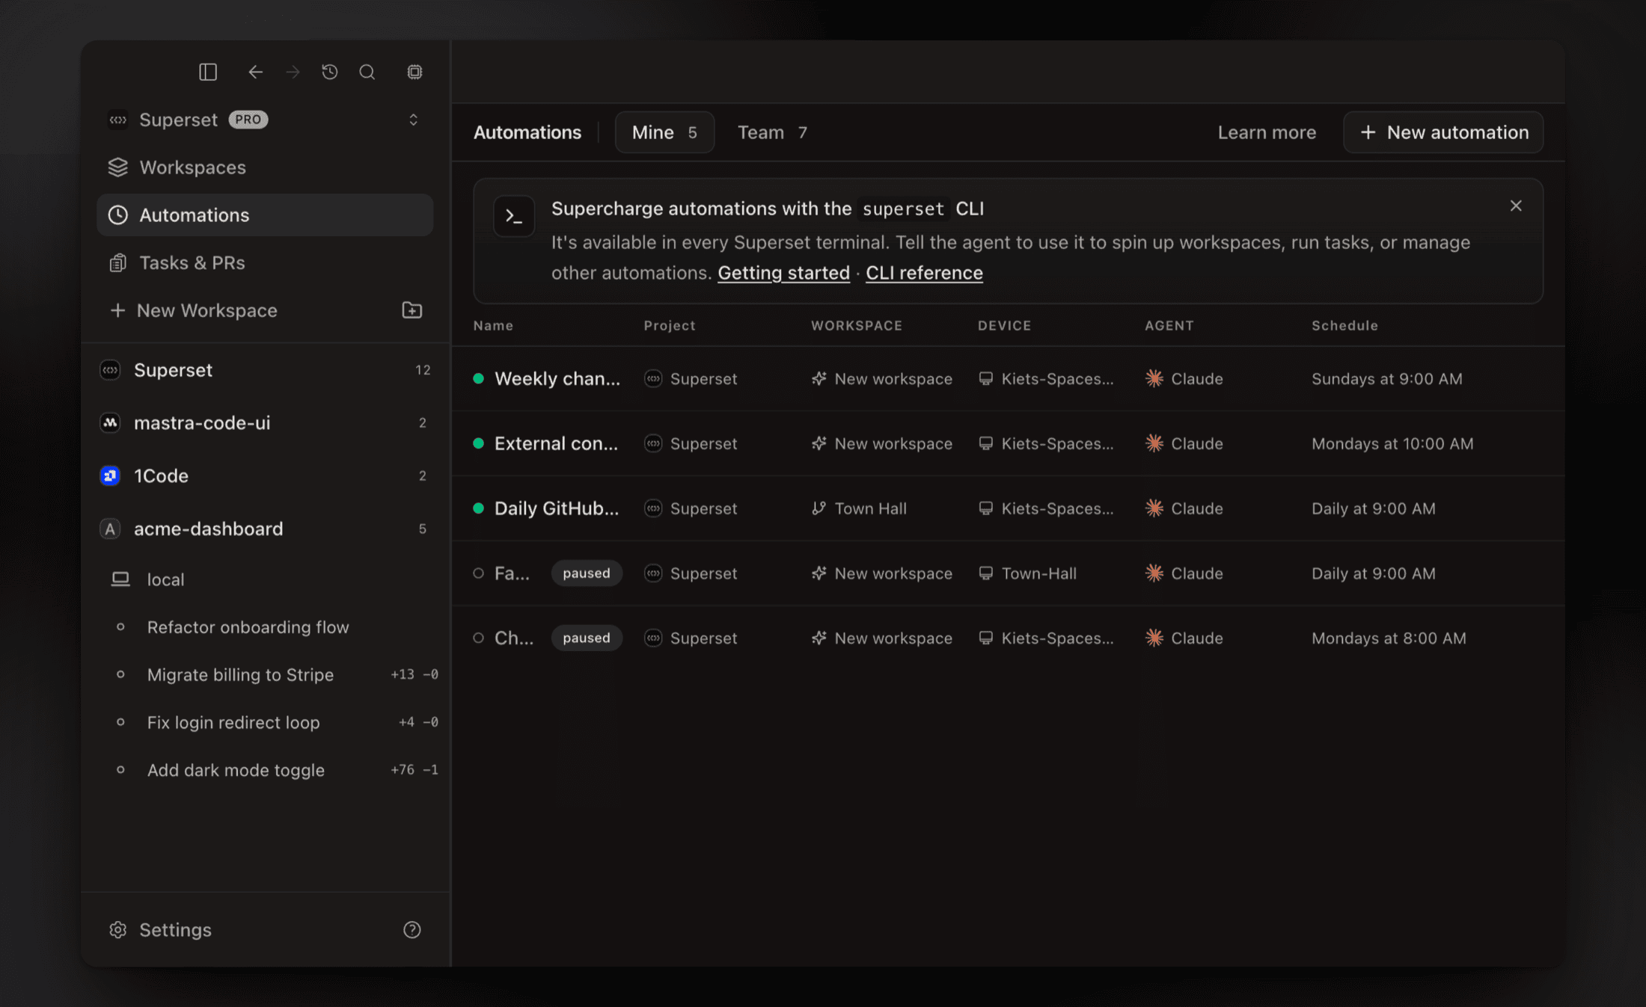Open search with the magnifier icon
Viewport: 1646px width, 1007px height.
click(367, 72)
